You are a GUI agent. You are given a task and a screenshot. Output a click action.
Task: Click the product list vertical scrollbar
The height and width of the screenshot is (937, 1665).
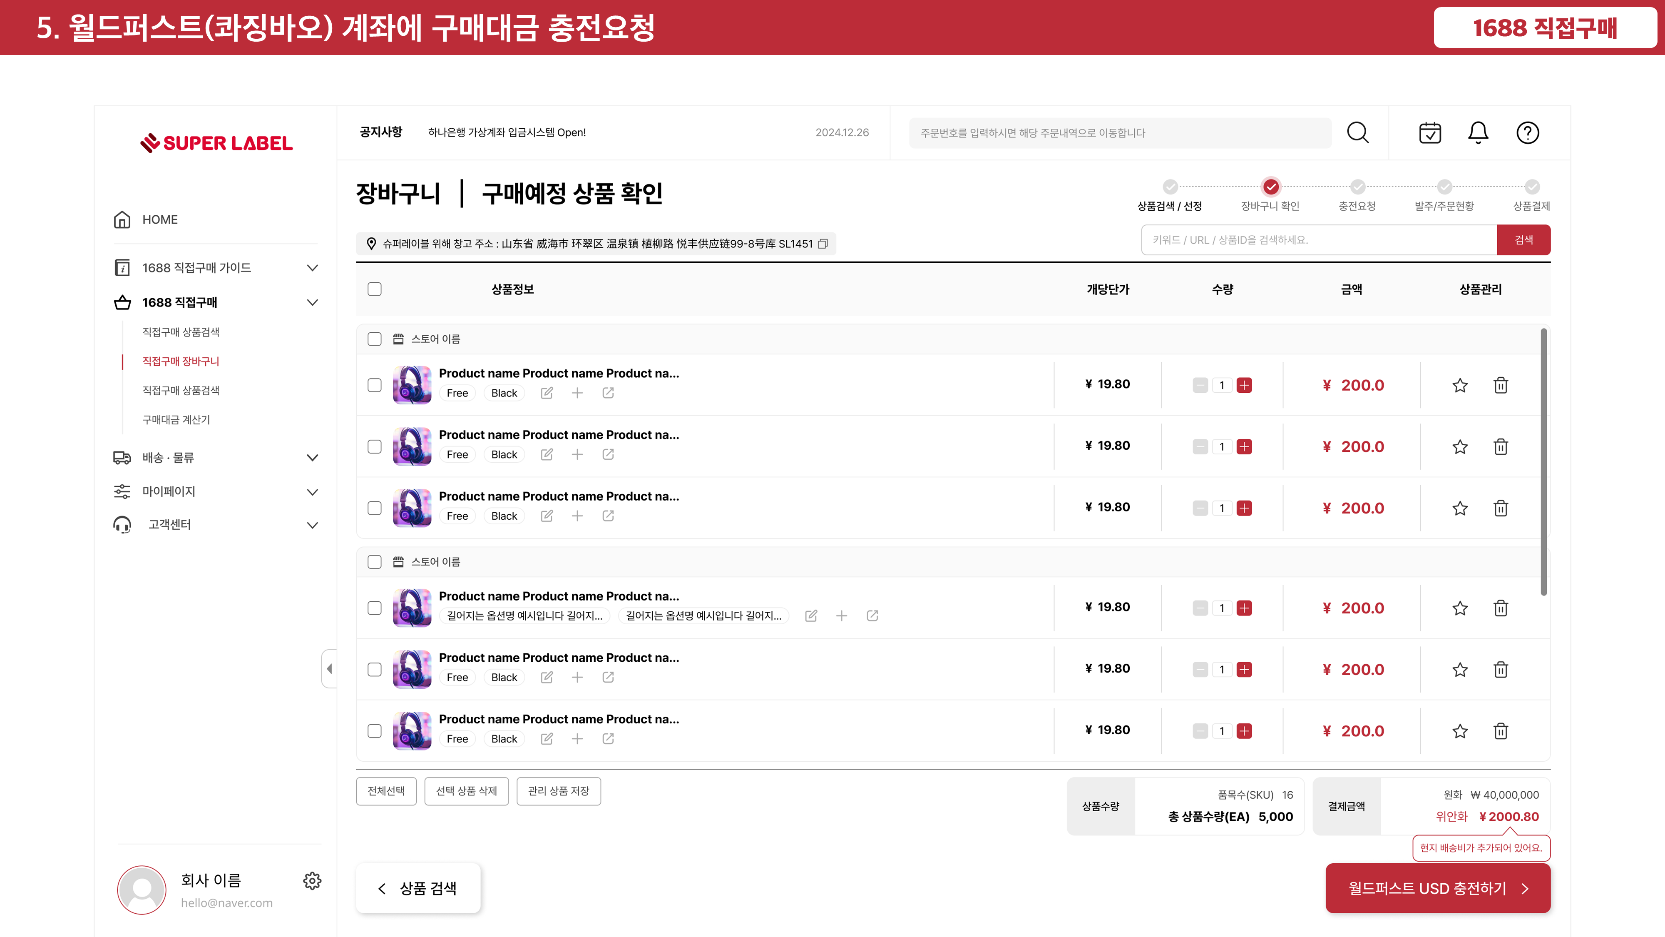point(1543,462)
